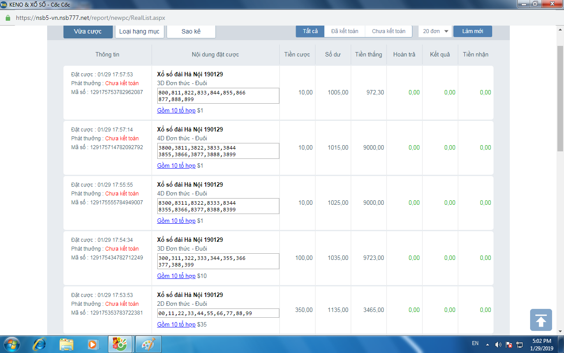Open the 20 đơn page-size dropdown
Image resolution: width=564 pixels, height=353 pixels.
(x=435, y=31)
